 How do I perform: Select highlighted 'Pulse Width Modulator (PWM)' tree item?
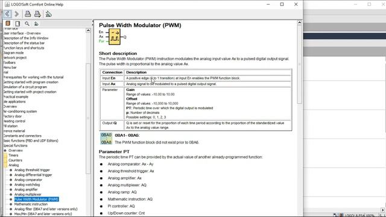(x=36, y=200)
